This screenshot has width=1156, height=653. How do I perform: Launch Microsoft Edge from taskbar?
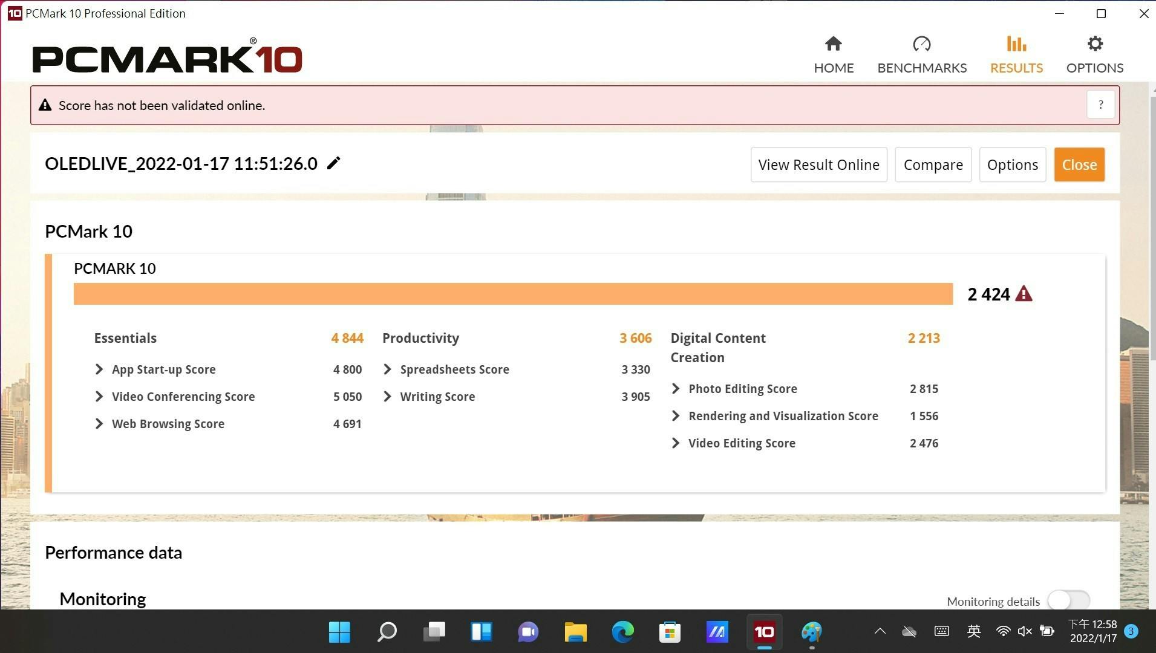(x=622, y=632)
